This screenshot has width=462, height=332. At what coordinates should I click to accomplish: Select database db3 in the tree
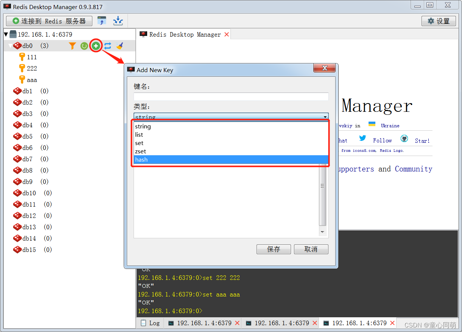28,114
